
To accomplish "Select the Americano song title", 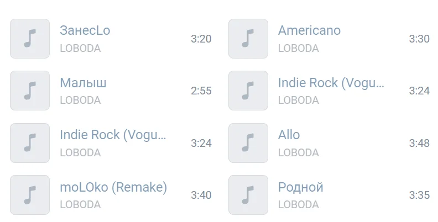I will click(309, 30).
